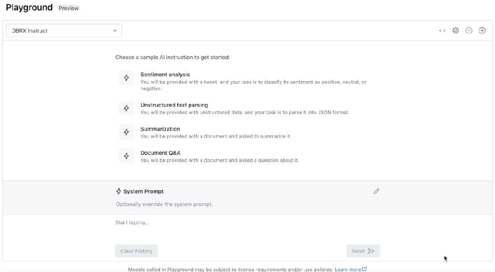Click the Preview badge beside Playground

pyautogui.click(x=69, y=8)
